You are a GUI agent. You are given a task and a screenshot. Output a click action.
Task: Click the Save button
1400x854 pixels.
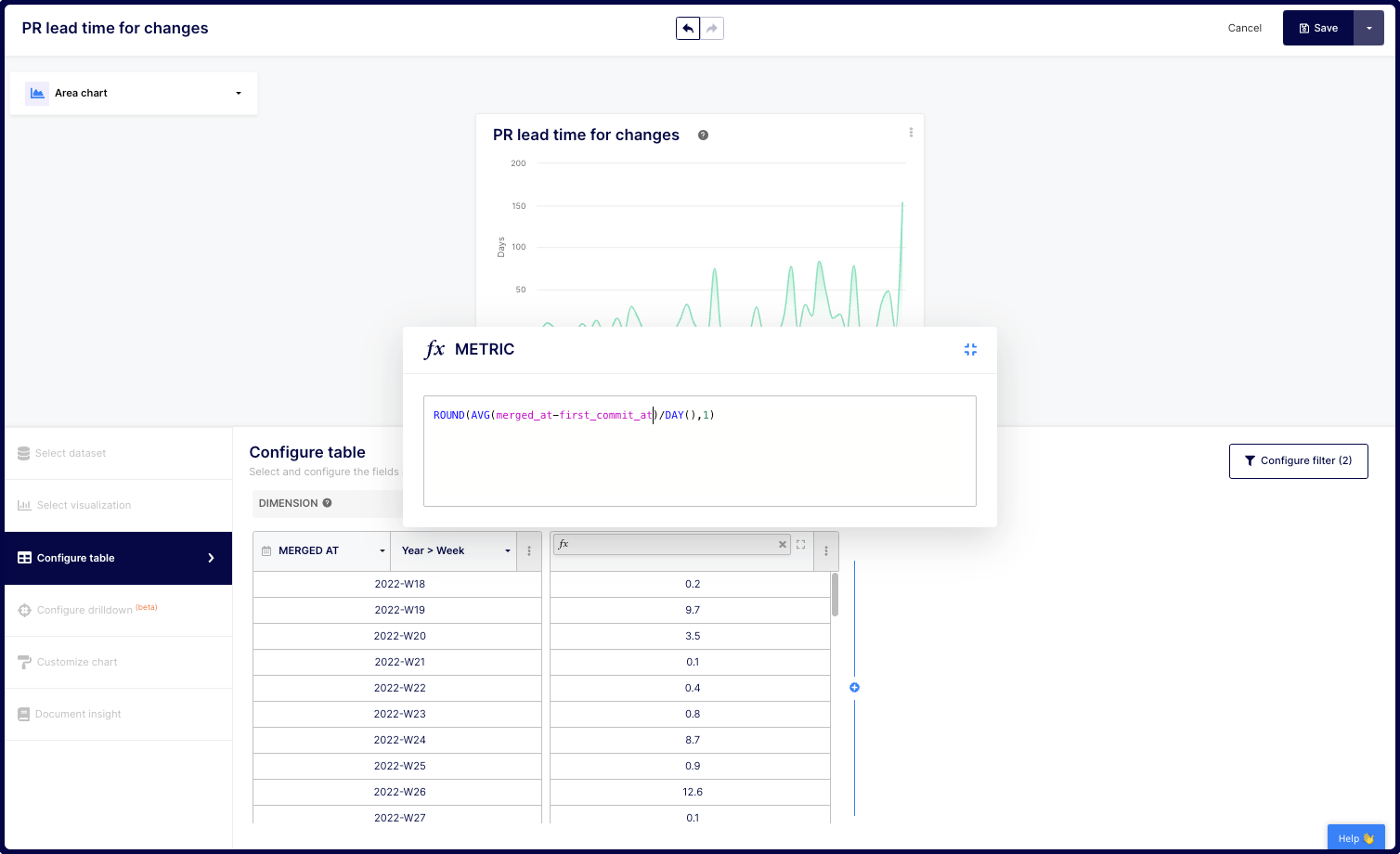click(1317, 29)
